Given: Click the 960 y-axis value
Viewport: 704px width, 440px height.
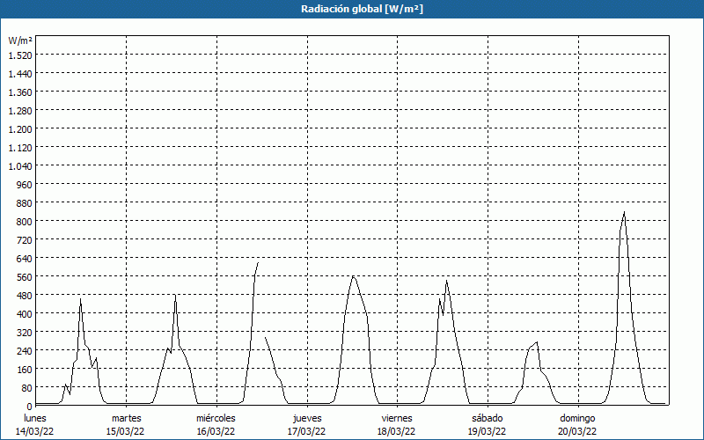Looking at the screenshot, I should point(24,185).
